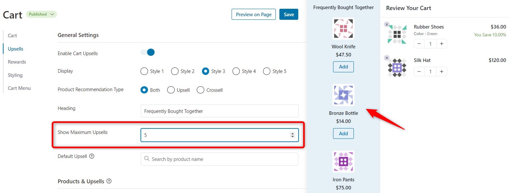Open help icon next to Default Upsell
510x193 pixels.
(92, 156)
